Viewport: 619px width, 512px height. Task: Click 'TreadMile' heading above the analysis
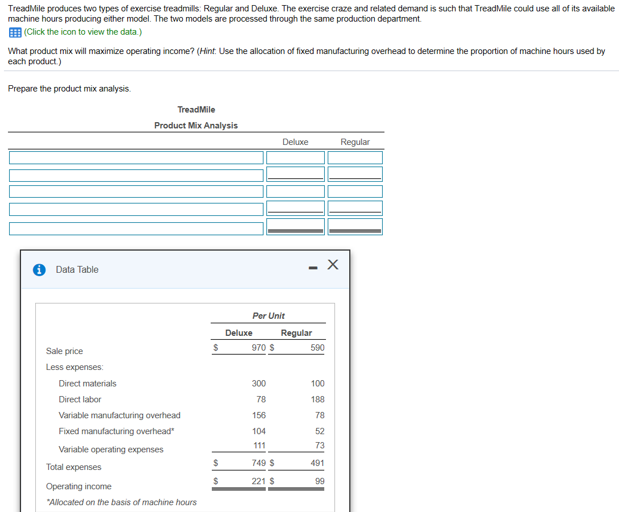[196, 110]
